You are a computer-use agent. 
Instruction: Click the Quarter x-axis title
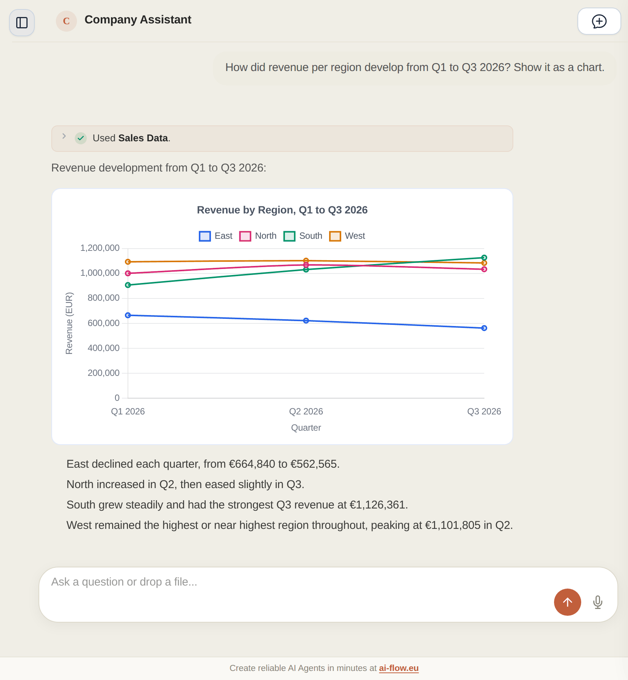tap(306, 428)
